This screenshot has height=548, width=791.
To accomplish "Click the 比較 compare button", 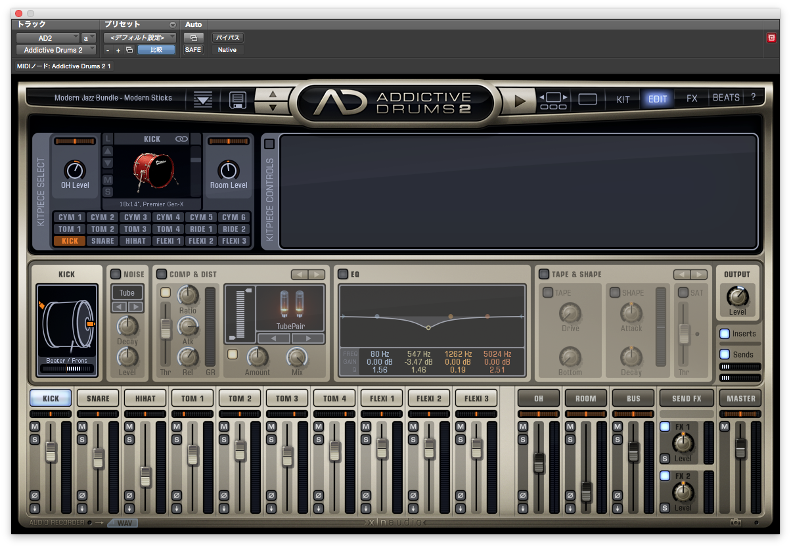I will click(x=156, y=50).
